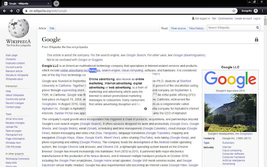Switch to the Talk tab
This screenshot has height=167, width=267.
(52, 28)
